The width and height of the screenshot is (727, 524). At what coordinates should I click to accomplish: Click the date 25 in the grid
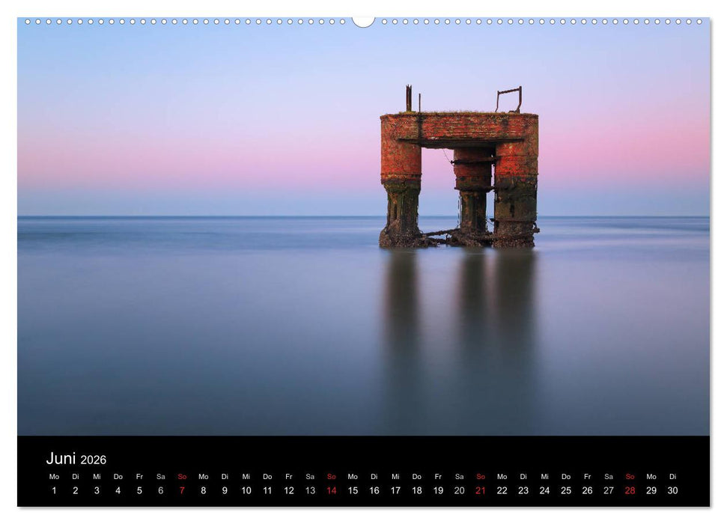(565, 490)
